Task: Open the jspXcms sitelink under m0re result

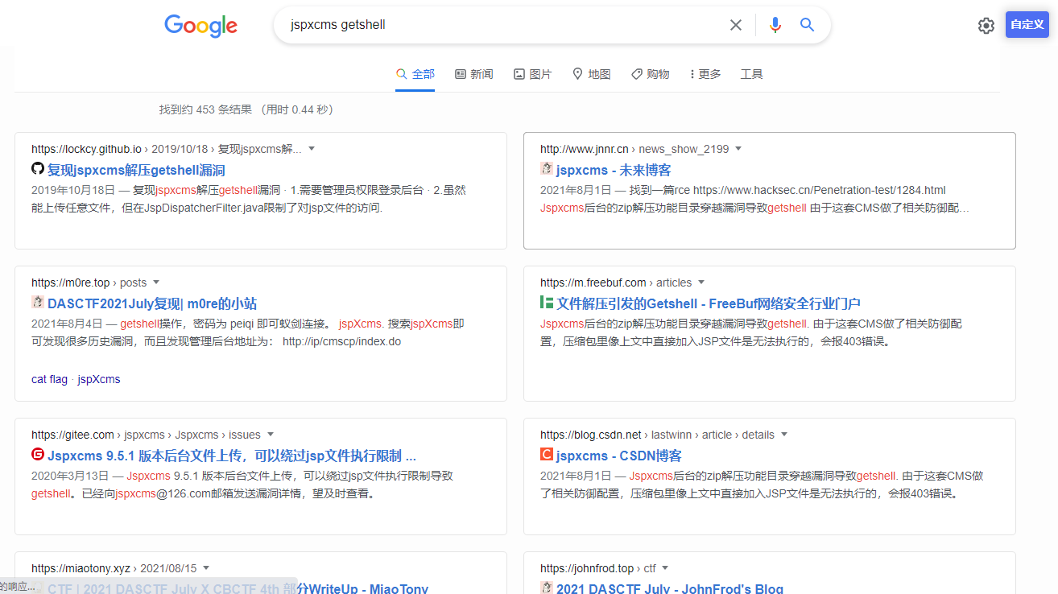Action: pos(99,379)
